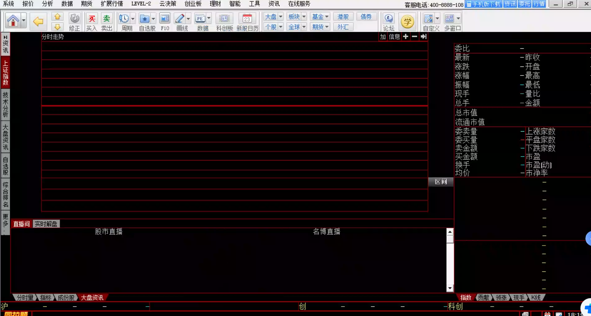This screenshot has width=591, height=316.
Task: Click 手机版下载 link in title bar
Action: pyautogui.click(x=484, y=4)
